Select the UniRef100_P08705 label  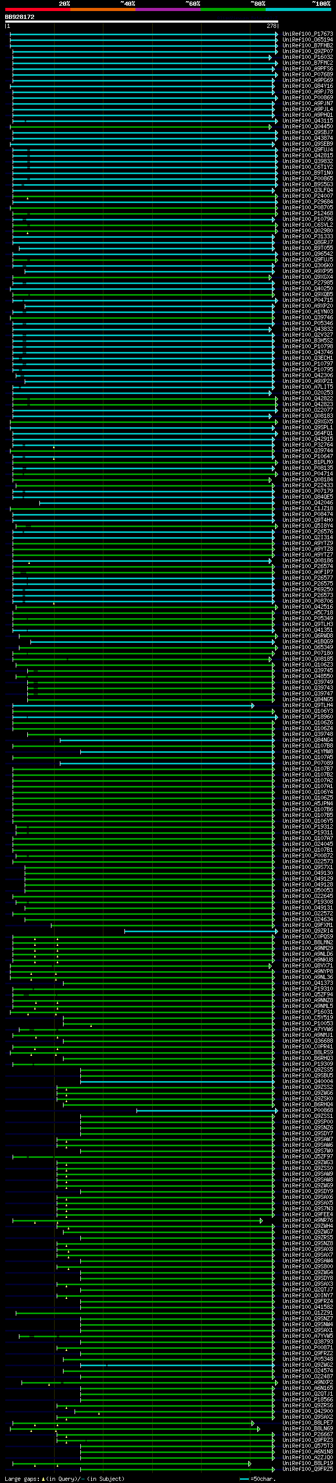308,208
